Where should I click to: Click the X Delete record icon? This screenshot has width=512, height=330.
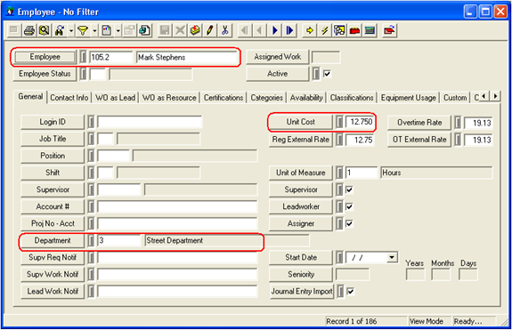click(180, 30)
